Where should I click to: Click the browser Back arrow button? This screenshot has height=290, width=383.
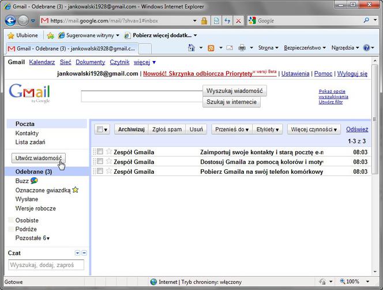10,21
